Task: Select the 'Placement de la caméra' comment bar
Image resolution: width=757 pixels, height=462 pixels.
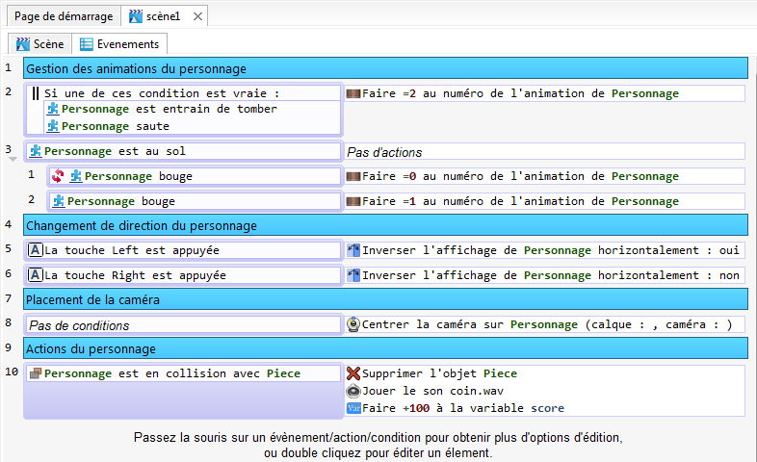Action: [x=385, y=299]
